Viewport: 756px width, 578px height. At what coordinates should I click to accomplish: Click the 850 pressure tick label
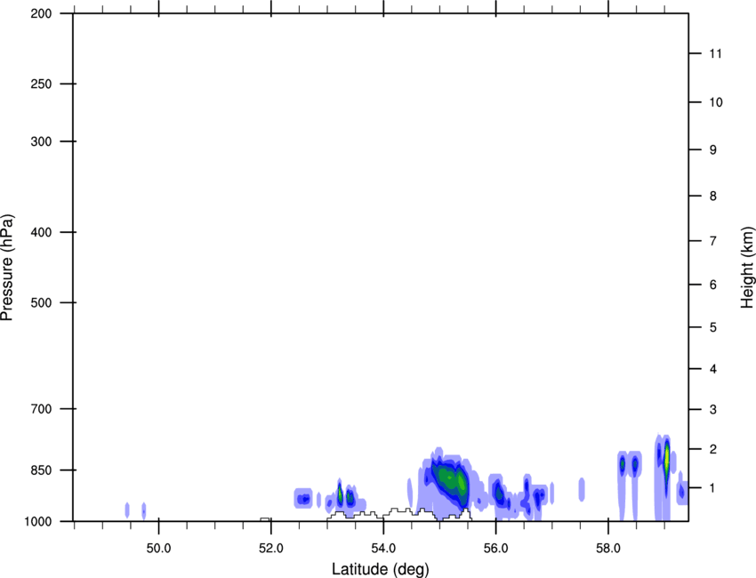pyautogui.click(x=41, y=470)
